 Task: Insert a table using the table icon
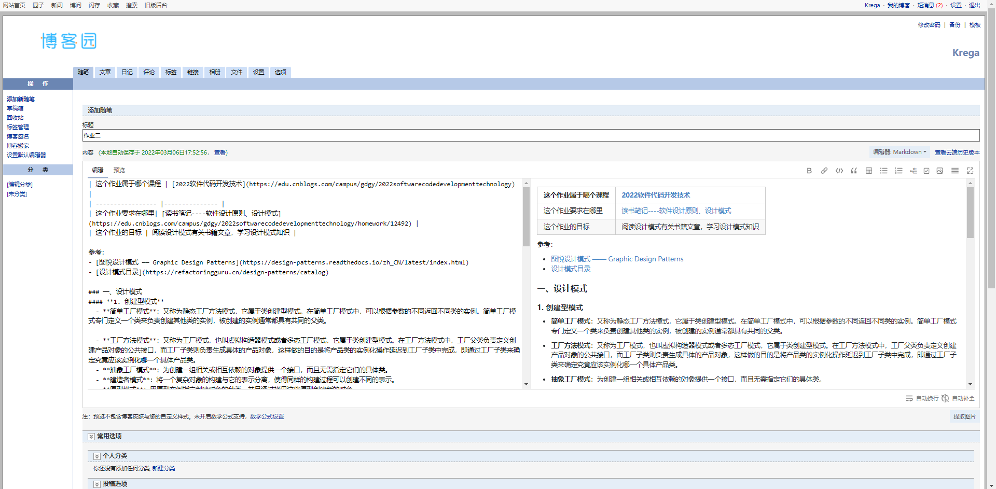pyautogui.click(x=869, y=171)
